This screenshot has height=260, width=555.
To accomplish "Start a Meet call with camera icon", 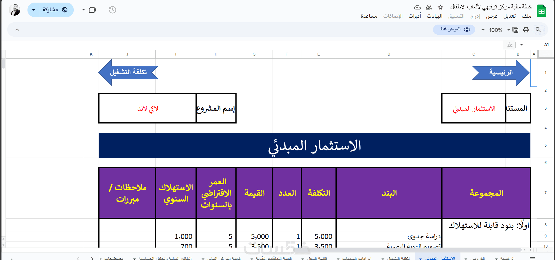I will pyautogui.click(x=93, y=10).
